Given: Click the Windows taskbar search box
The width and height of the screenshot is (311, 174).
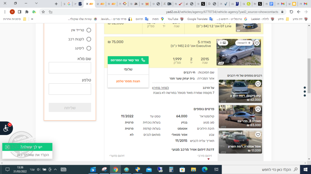Looking at the screenshot, I should (x=260, y=169).
